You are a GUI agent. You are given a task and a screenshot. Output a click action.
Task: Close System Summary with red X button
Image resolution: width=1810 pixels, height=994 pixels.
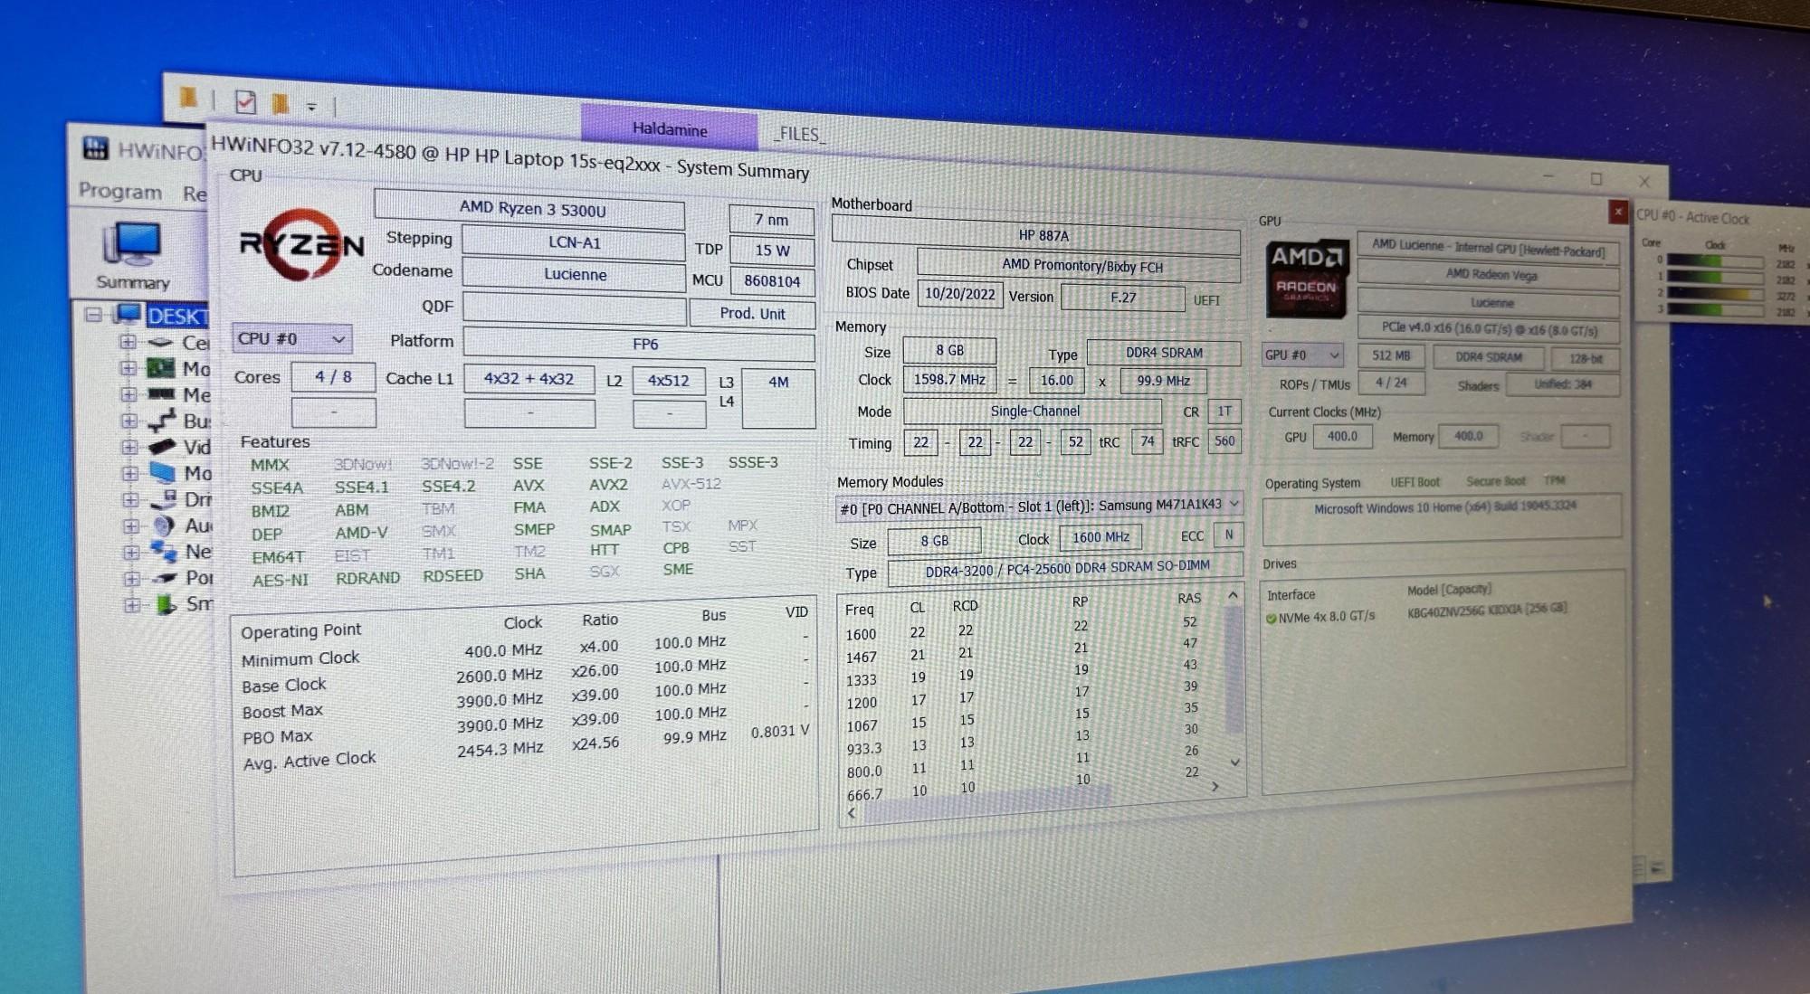1618,212
